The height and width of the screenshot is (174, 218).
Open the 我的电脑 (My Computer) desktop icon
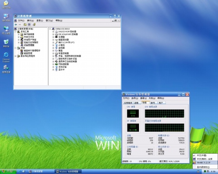(6, 17)
